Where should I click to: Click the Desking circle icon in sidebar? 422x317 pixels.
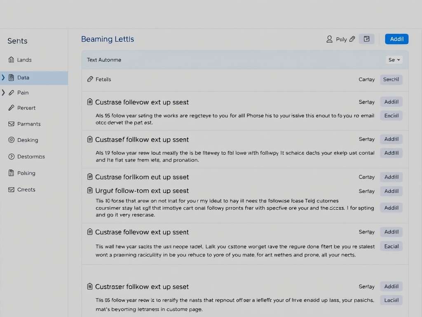(x=11, y=140)
